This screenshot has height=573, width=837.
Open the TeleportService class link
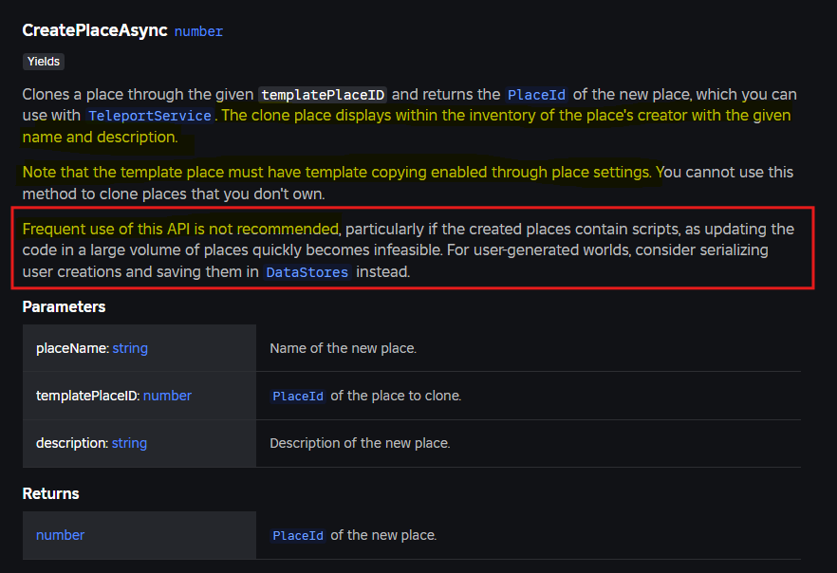[150, 116]
